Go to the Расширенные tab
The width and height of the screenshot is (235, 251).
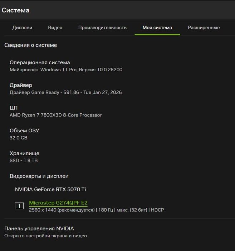click(x=204, y=28)
